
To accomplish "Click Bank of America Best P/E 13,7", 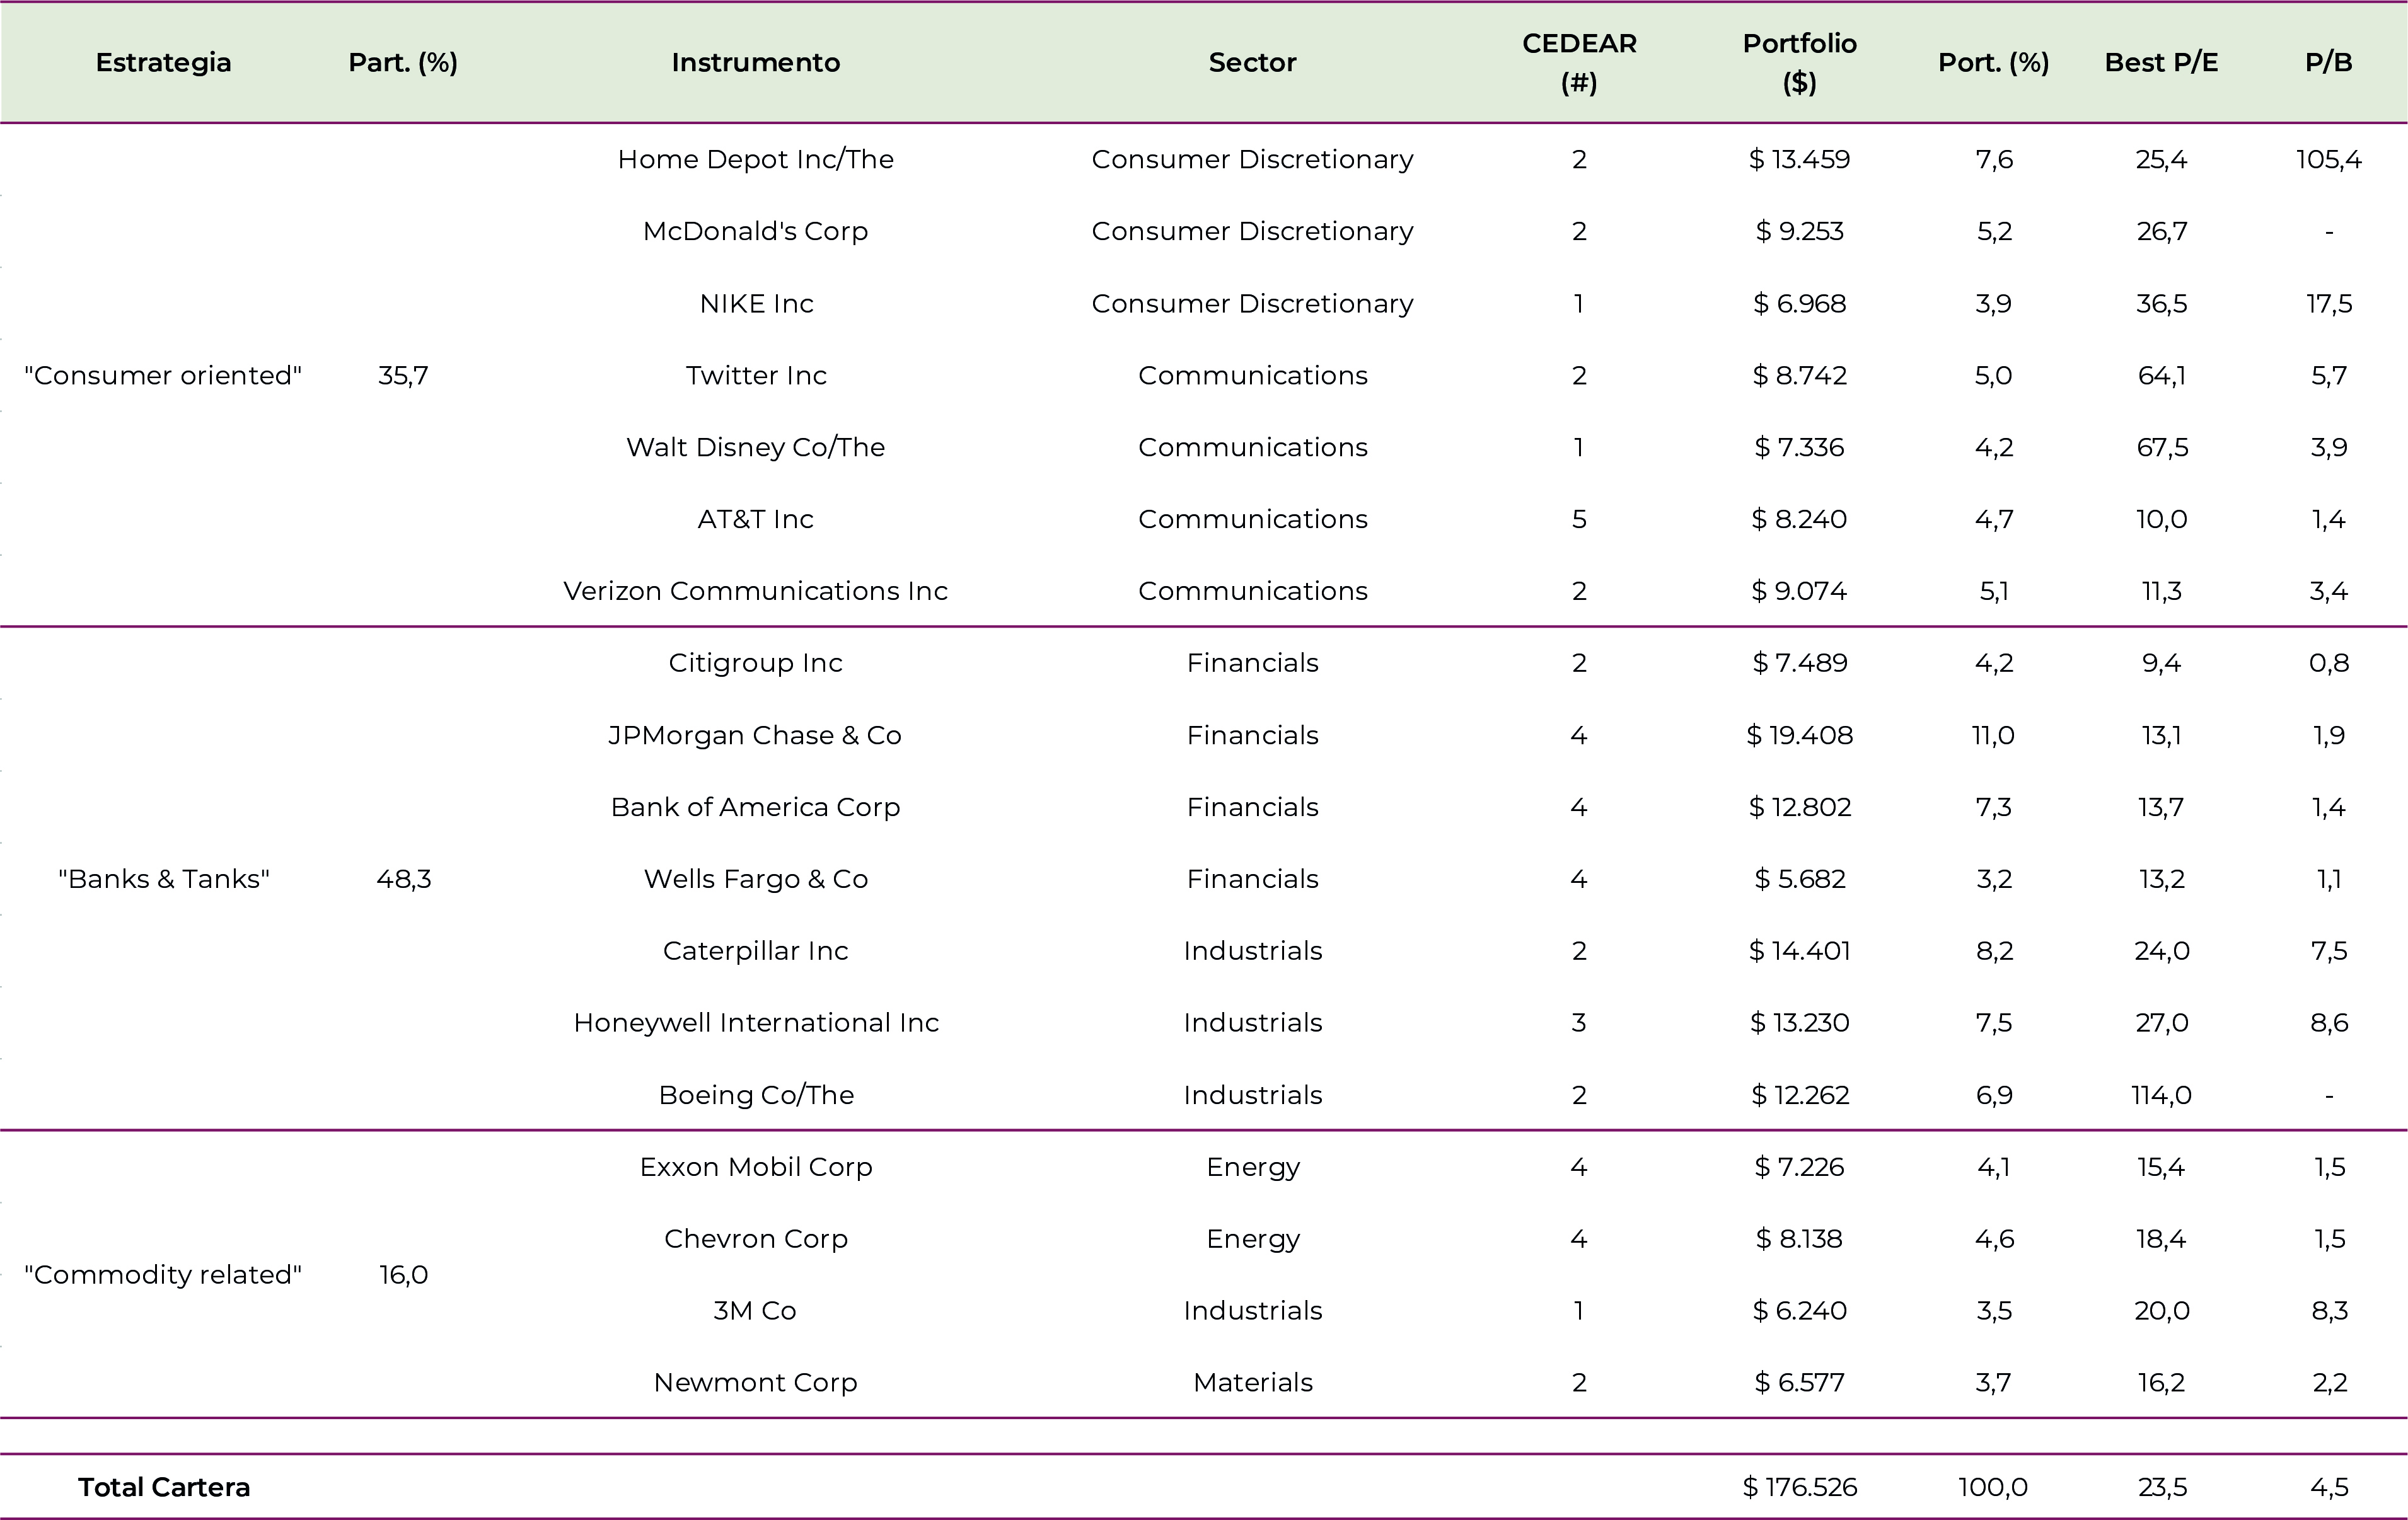I will click(x=2161, y=807).
